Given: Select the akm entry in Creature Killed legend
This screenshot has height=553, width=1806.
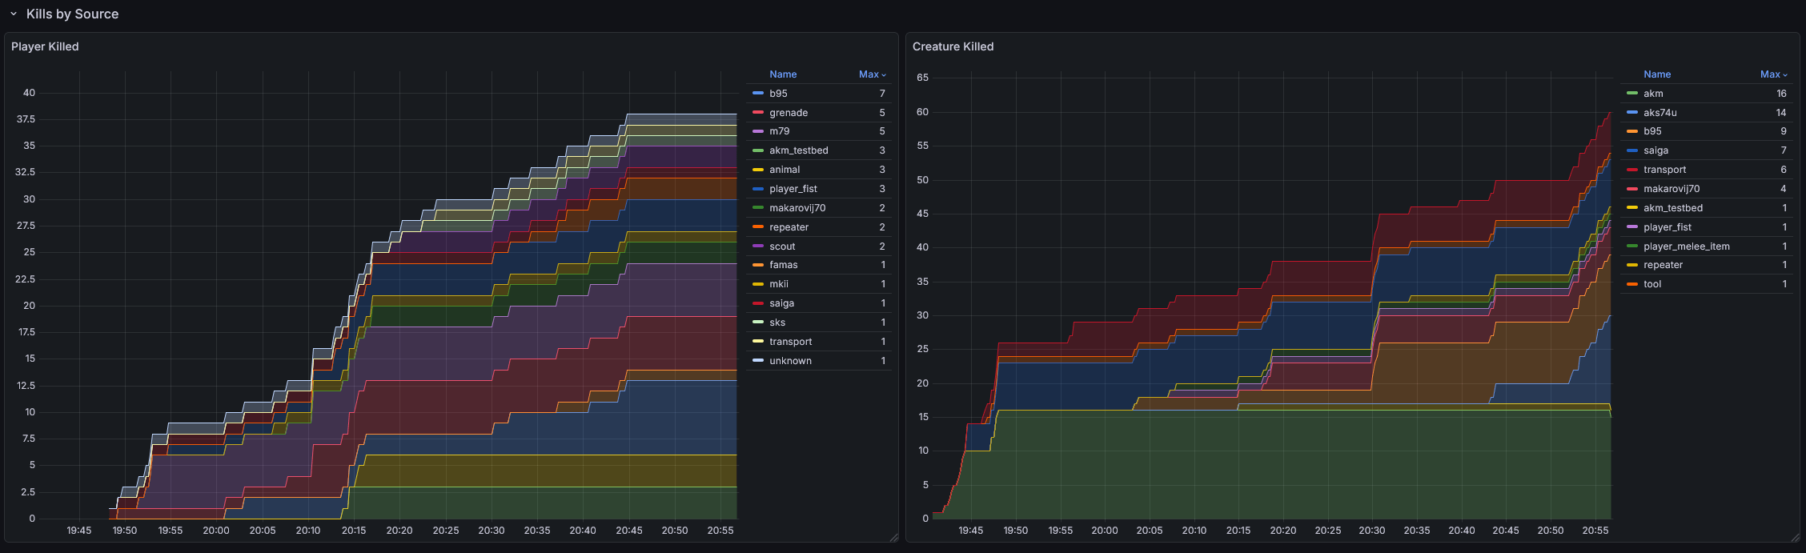Looking at the screenshot, I should (1653, 94).
